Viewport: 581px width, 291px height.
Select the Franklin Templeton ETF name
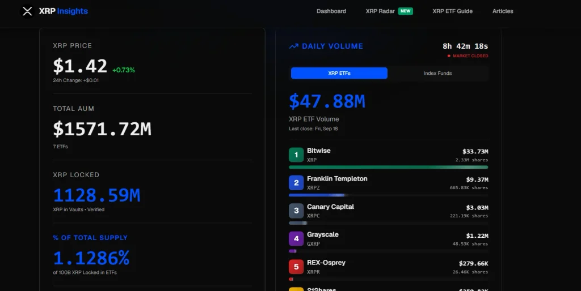coord(337,178)
